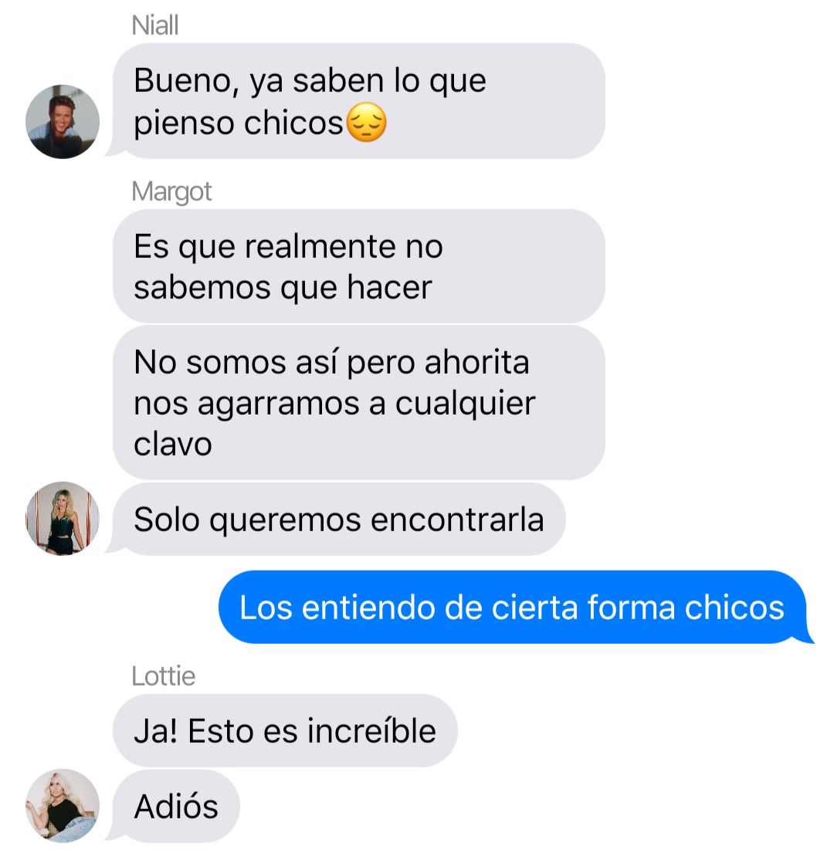Image resolution: width=834 pixels, height=850 pixels.
Task: Click the word 'encontrarla' in Margot's message
Action: click(x=457, y=520)
